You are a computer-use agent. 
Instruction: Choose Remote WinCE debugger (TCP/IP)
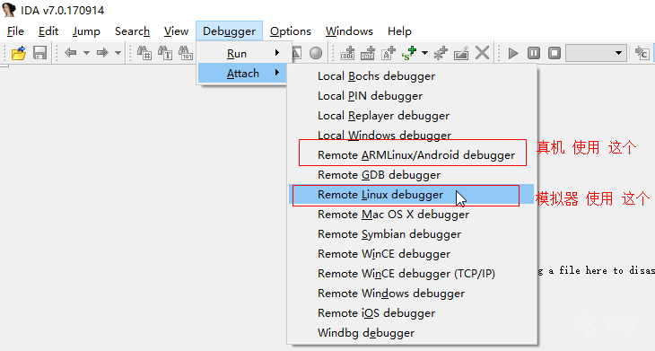click(412, 273)
